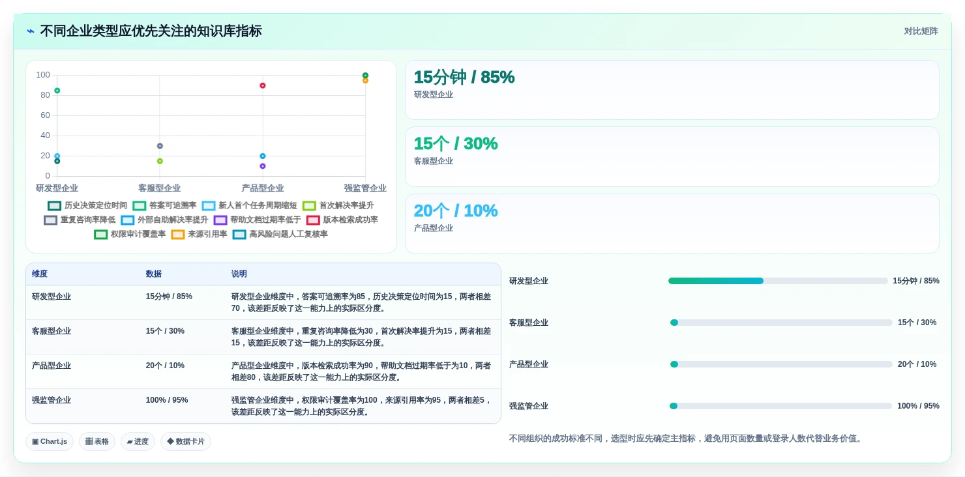Click the 客服型企业 x-axis label on chart
Screen dimensions: 965x477
160,188
